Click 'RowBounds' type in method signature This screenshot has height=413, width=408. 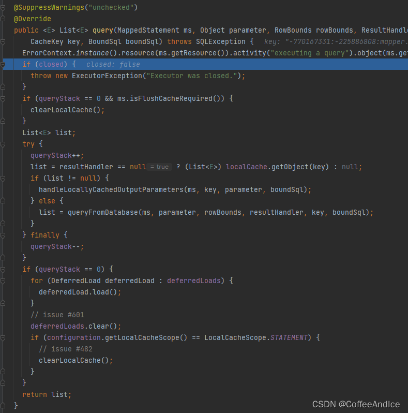293,31
